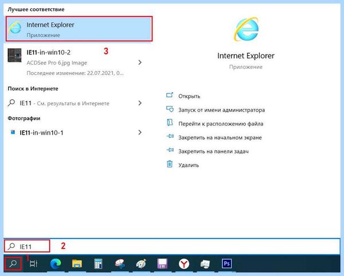
Task: Click the Поиск в Интернете heading
Action: tap(33, 89)
